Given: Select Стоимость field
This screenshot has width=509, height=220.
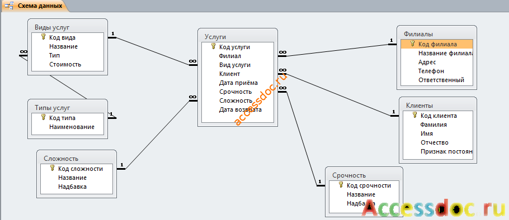Looking at the screenshot, I should pos(68,64).
